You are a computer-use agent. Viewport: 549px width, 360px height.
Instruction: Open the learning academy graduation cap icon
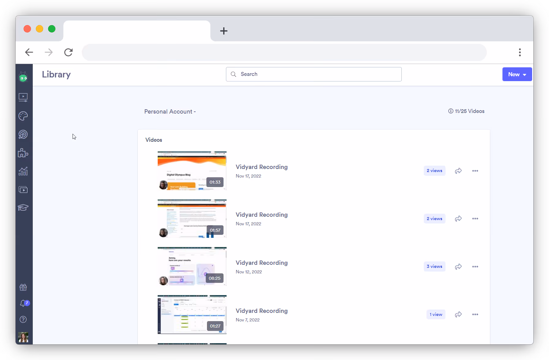click(23, 207)
